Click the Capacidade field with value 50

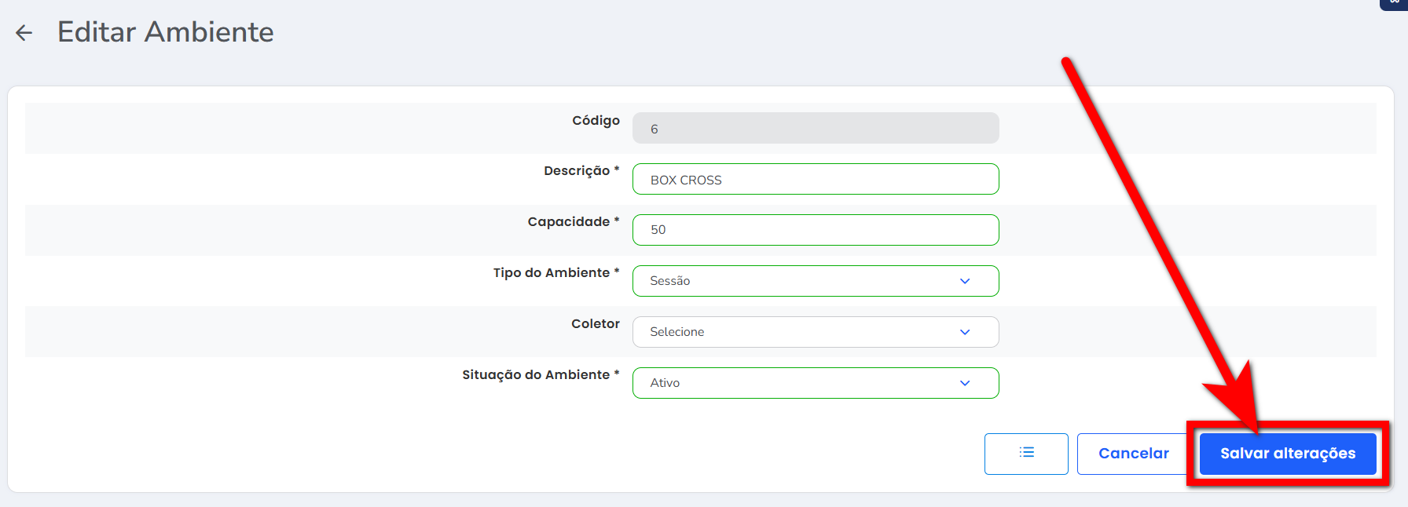pyautogui.click(x=815, y=230)
